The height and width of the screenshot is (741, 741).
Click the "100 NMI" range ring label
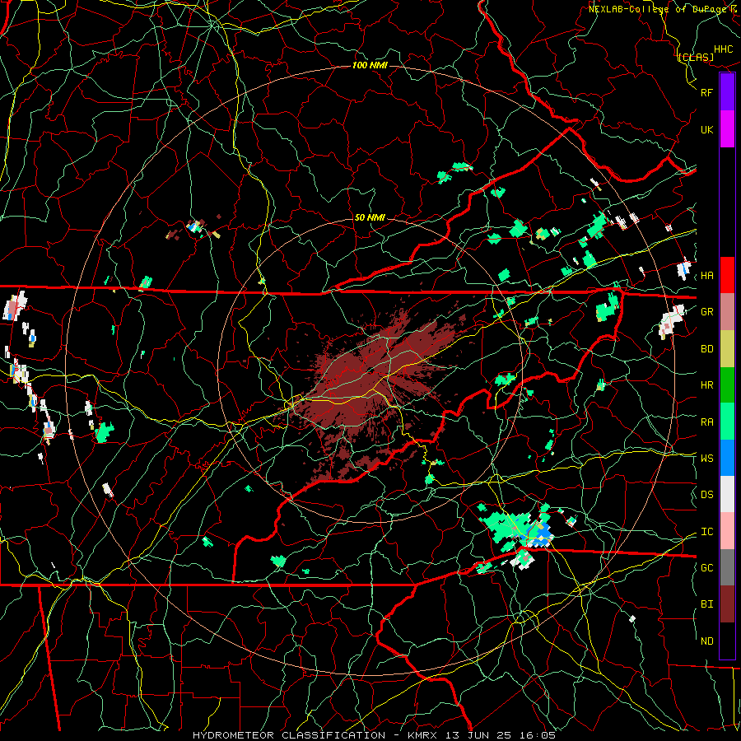(x=370, y=65)
